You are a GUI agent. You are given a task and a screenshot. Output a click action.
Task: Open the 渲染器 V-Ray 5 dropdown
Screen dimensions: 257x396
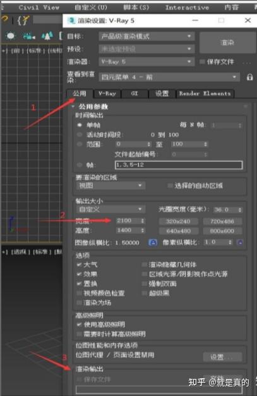(146, 61)
